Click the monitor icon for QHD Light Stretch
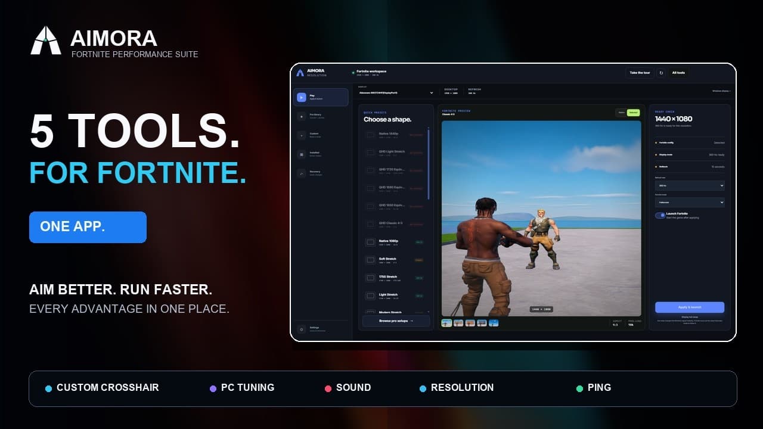This screenshot has width=763, height=429. click(x=370, y=153)
